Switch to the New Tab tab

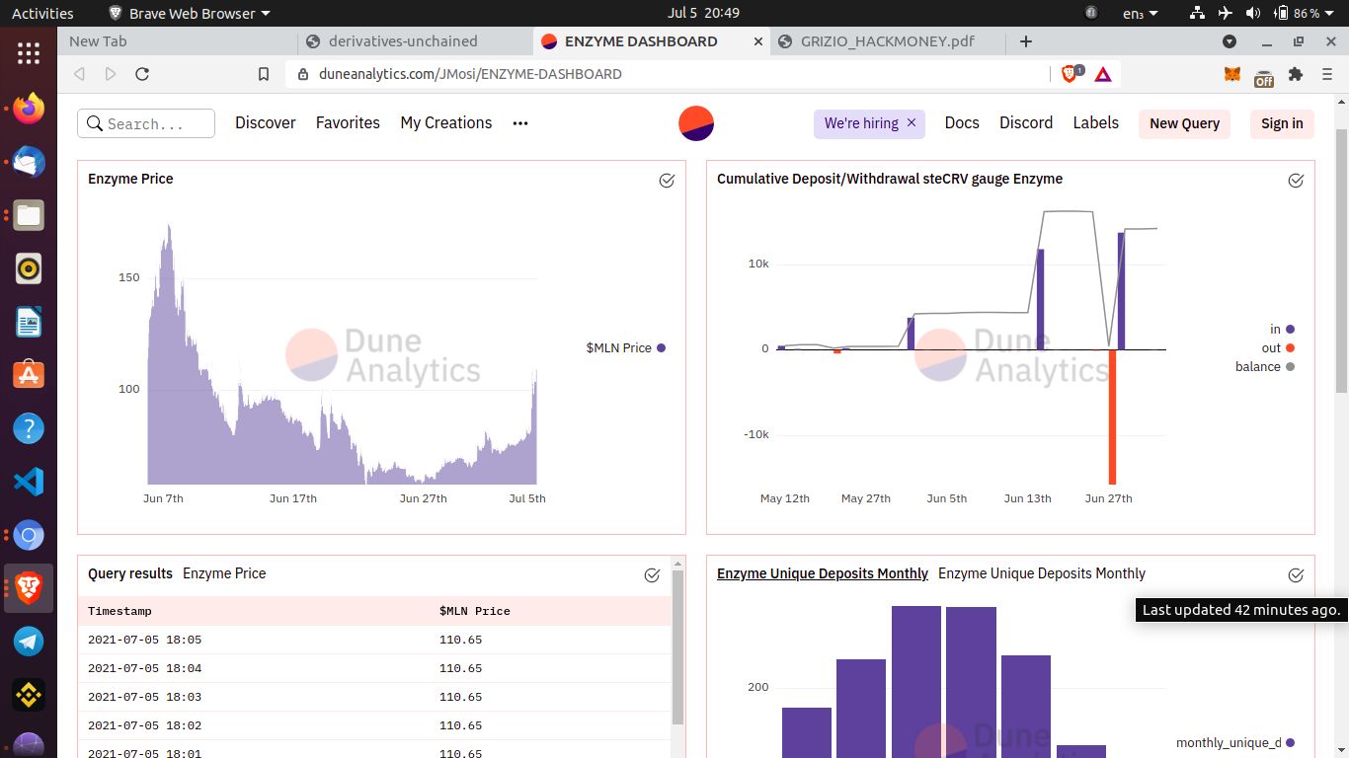click(178, 41)
